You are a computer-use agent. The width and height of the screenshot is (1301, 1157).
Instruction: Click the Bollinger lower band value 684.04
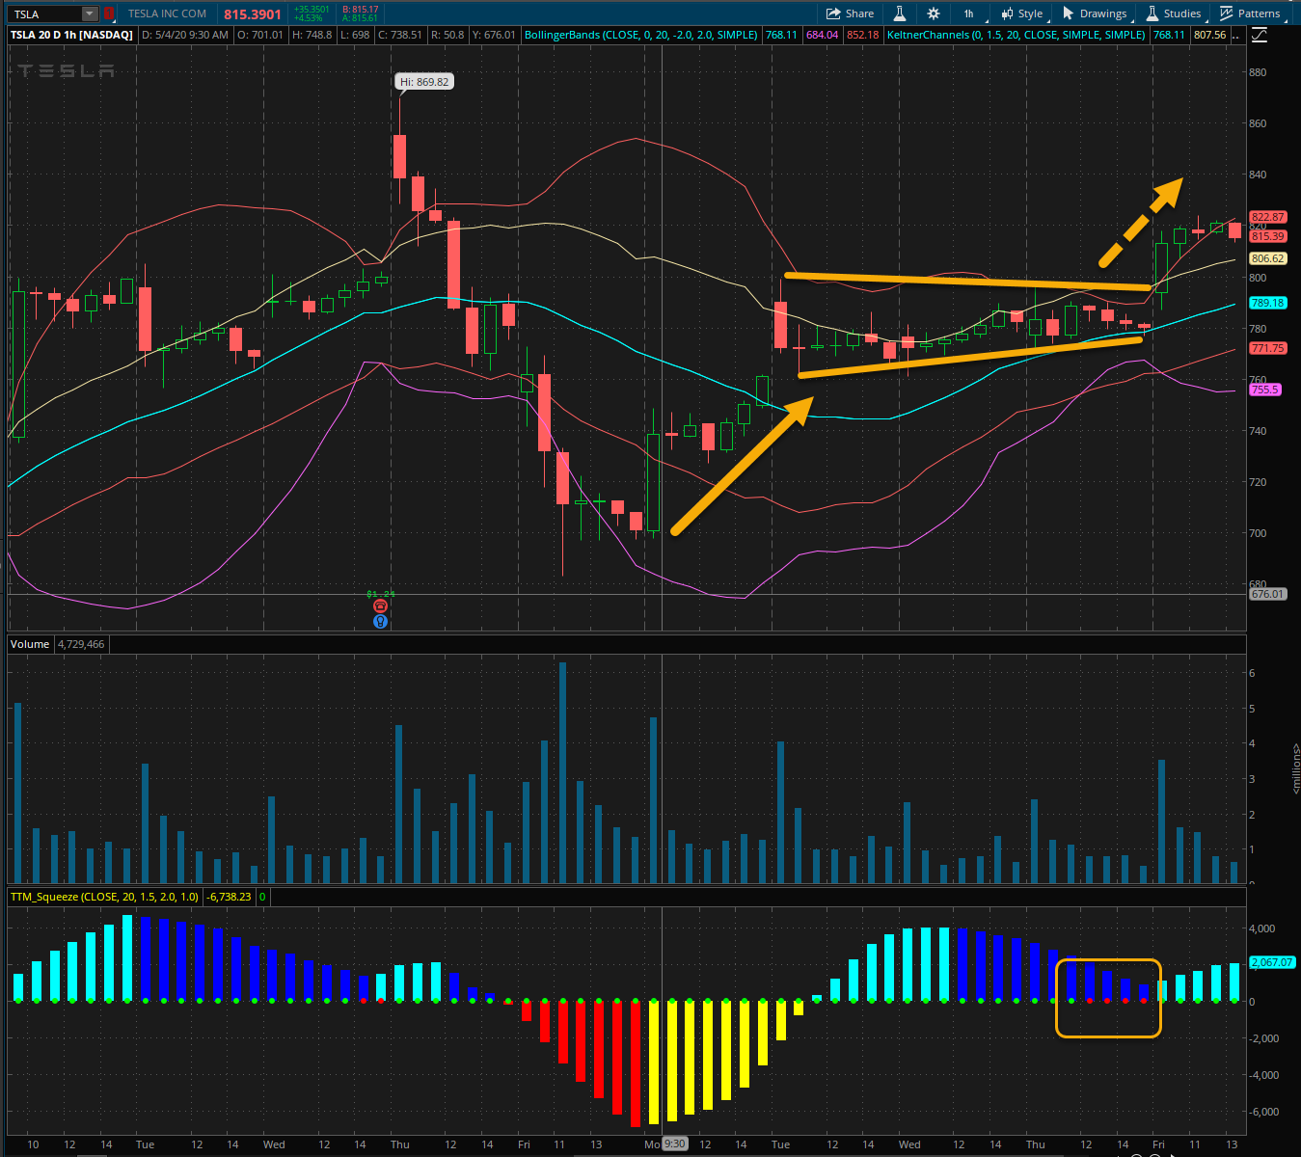click(x=822, y=35)
